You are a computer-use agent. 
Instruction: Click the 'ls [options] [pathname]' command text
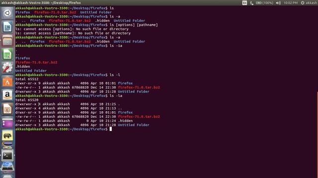134,25
